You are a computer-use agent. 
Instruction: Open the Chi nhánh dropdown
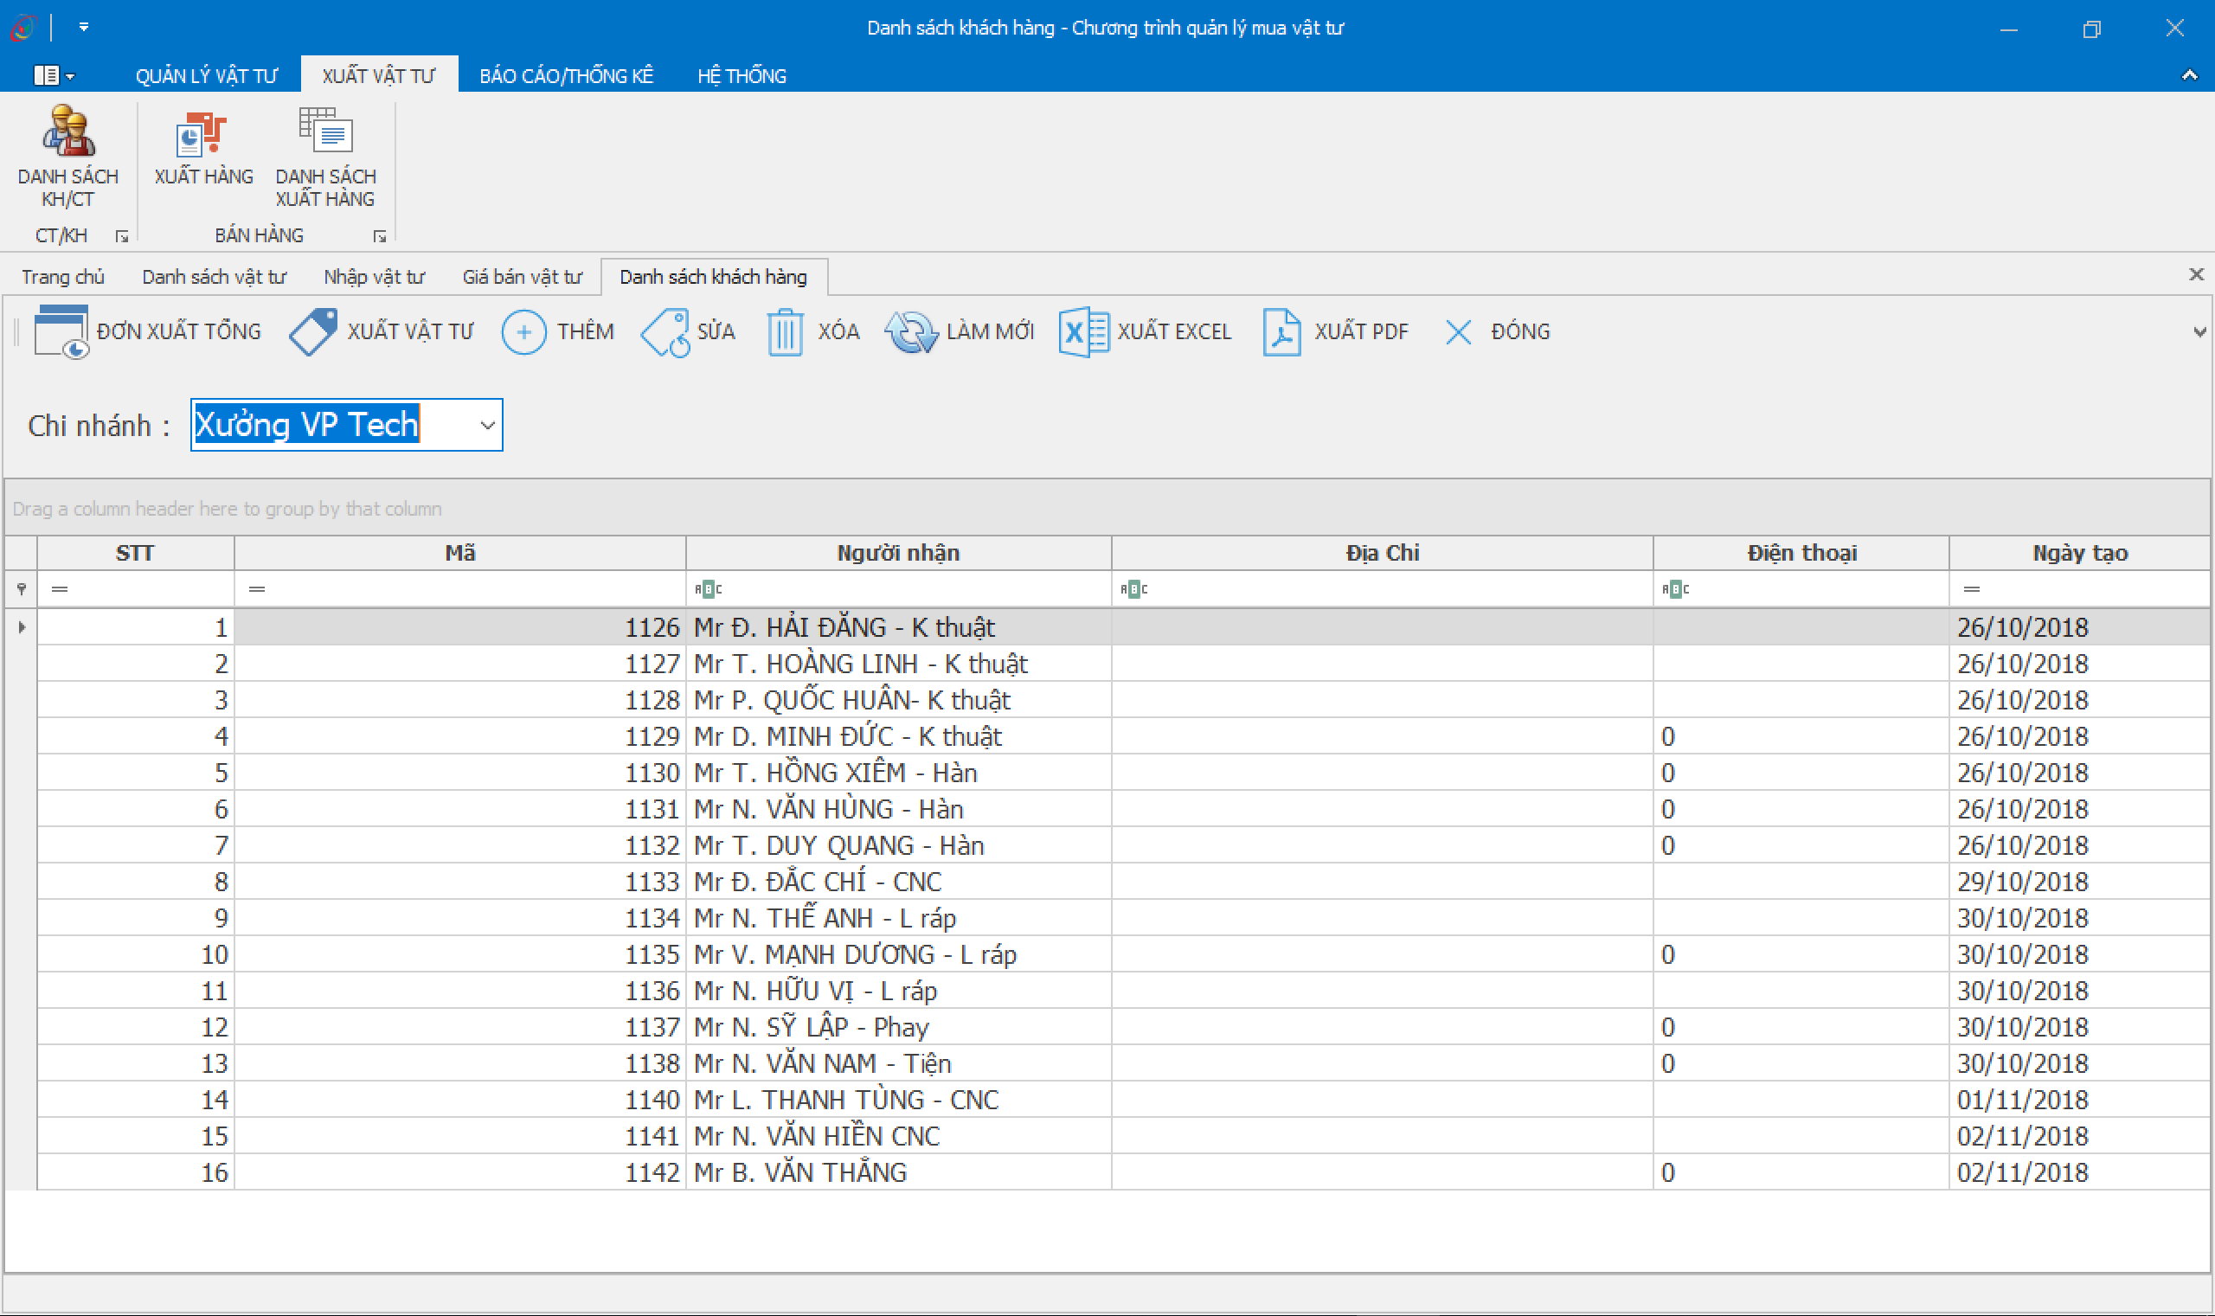coord(487,426)
